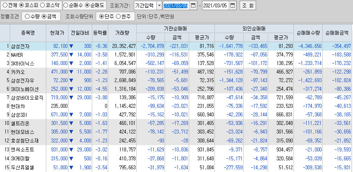Sort by 등락률 column header
This screenshot has height=172, width=353.
(x=100, y=33)
